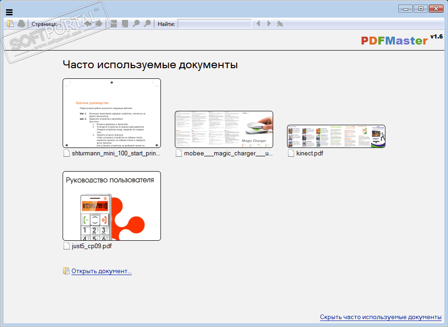The width and height of the screenshot is (448, 327).
Task: Click the file icon beside just5_cp09.pdf
Action: point(66,246)
